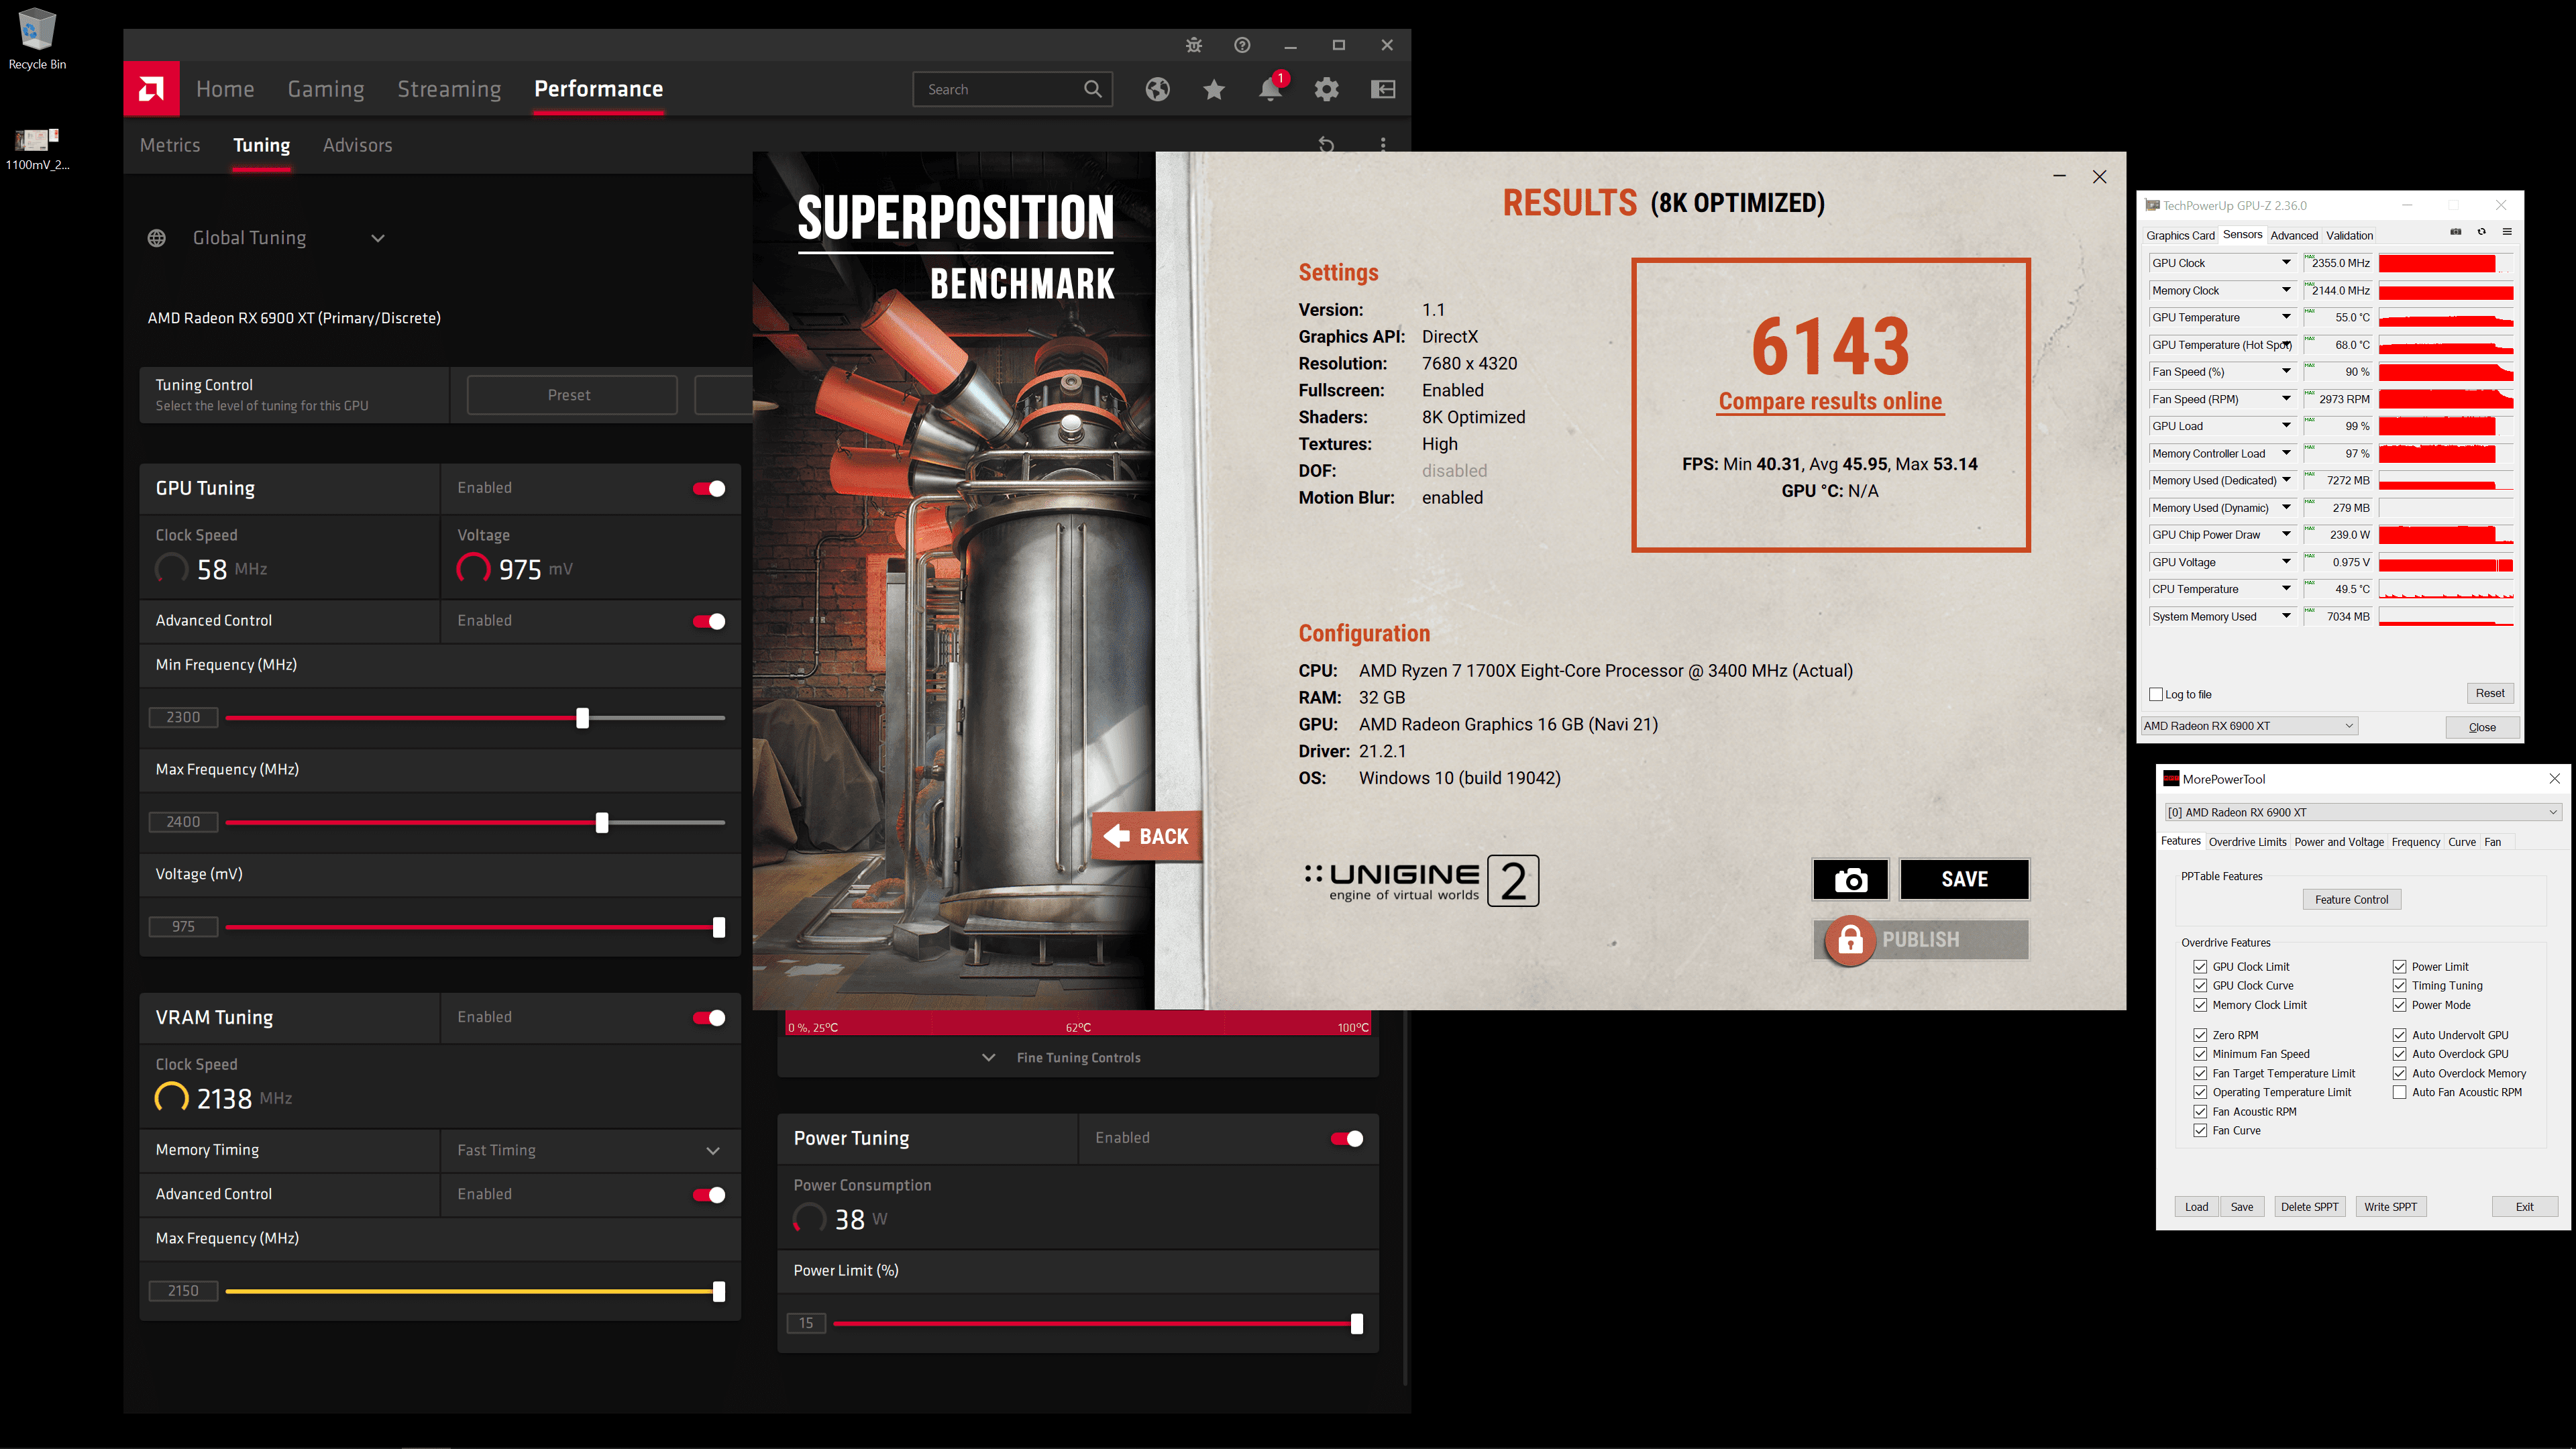Viewport: 2576px width, 1449px height.
Task: Click the Global Tuning globe icon
Action: click(x=157, y=238)
